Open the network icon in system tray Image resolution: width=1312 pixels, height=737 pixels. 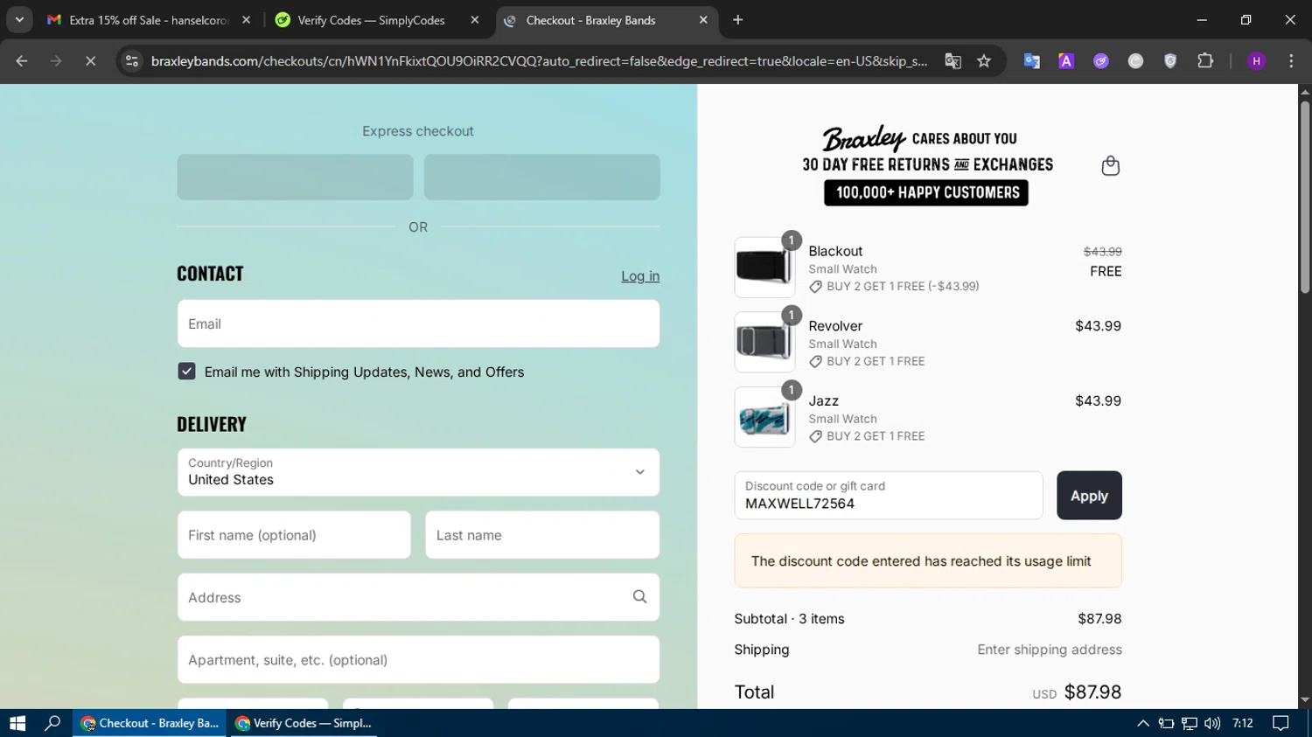click(1190, 723)
